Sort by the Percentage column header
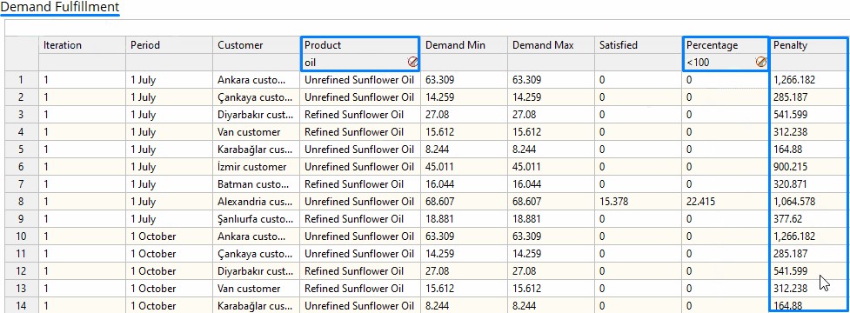850x313 pixels. point(726,45)
